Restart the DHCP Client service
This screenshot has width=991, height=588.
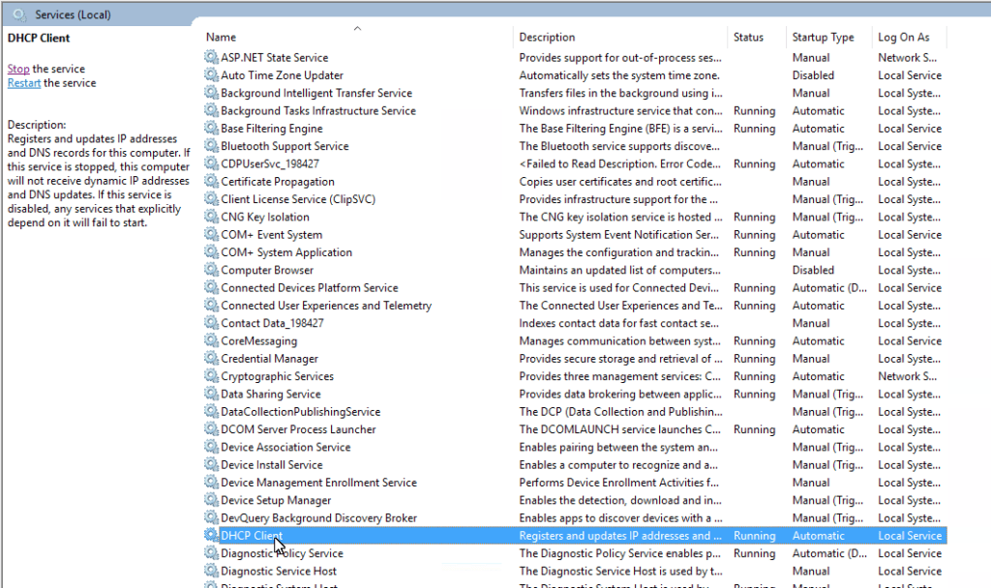pyautogui.click(x=23, y=82)
